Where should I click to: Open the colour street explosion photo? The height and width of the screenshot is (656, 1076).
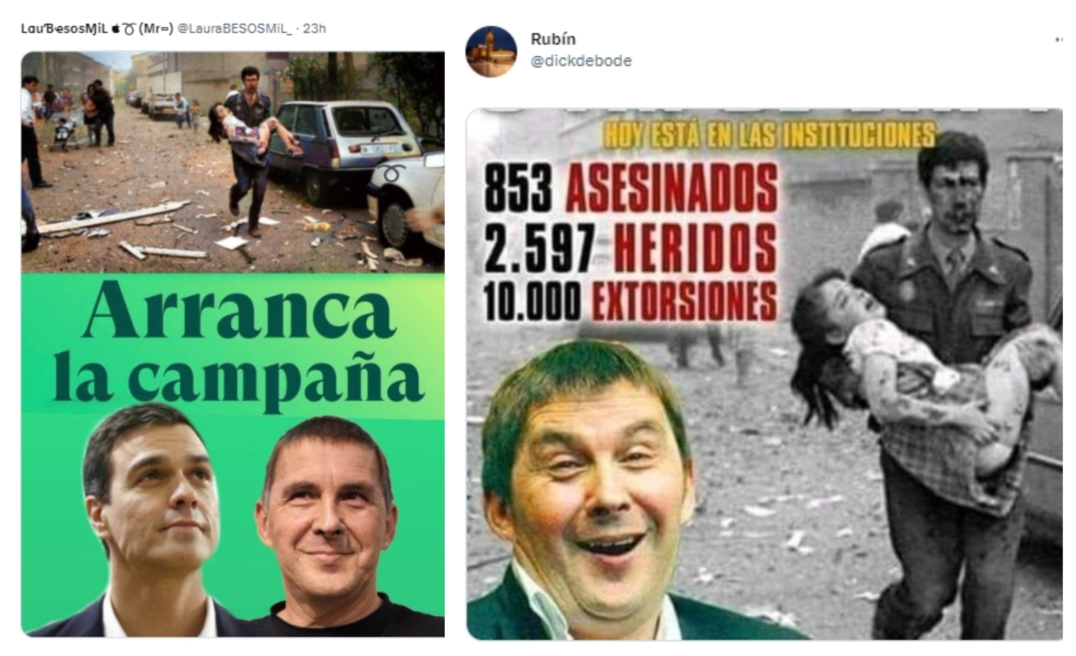click(x=233, y=162)
